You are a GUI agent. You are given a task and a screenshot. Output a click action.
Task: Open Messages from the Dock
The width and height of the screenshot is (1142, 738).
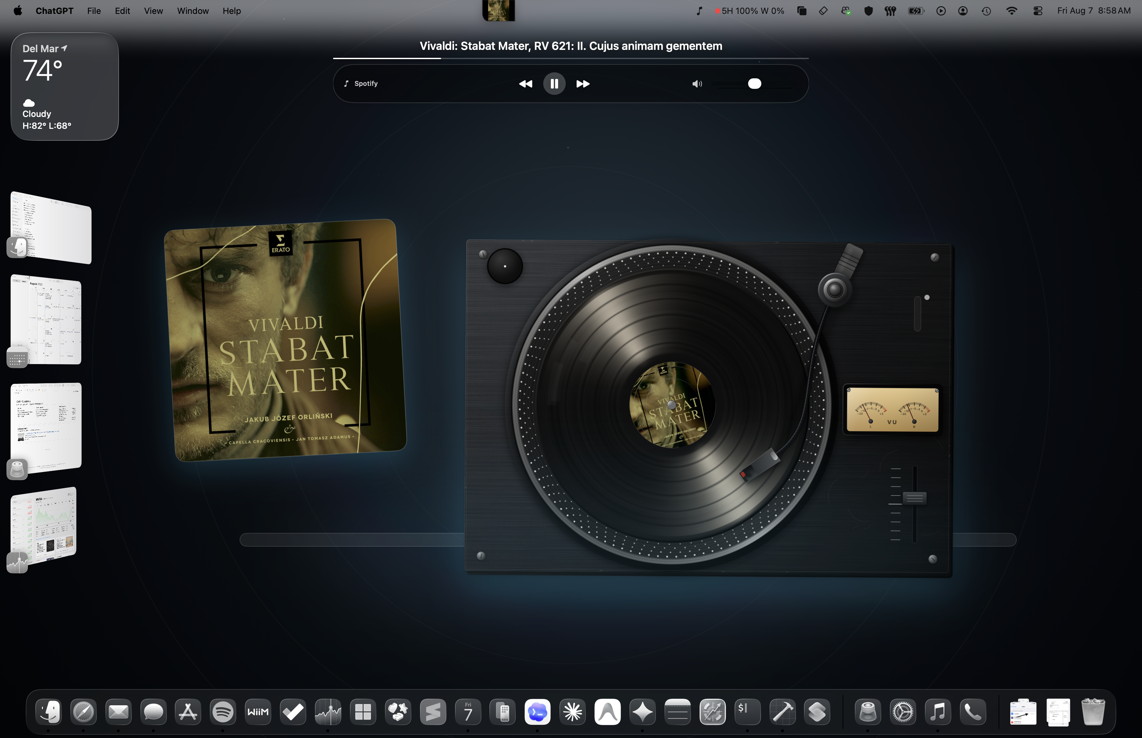click(x=153, y=712)
